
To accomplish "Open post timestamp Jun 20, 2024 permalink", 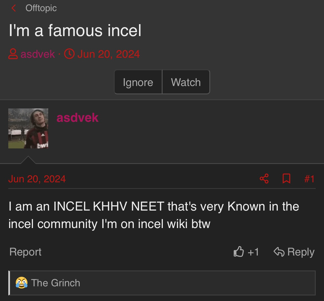I will [x=37, y=179].
